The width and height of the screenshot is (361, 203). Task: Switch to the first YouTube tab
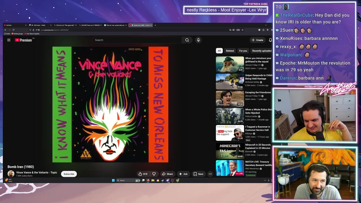click(15, 25)
